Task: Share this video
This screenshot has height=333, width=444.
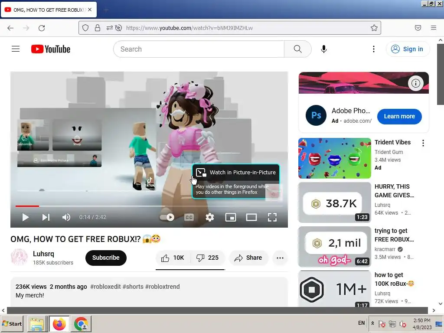Action: click(248, 258)
